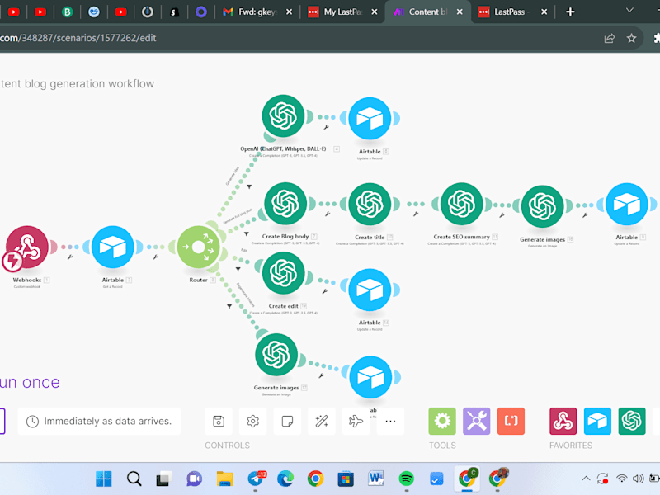Open Spotify from the taskbar
The width and height of the screenshot is (660, 495).
406,478
